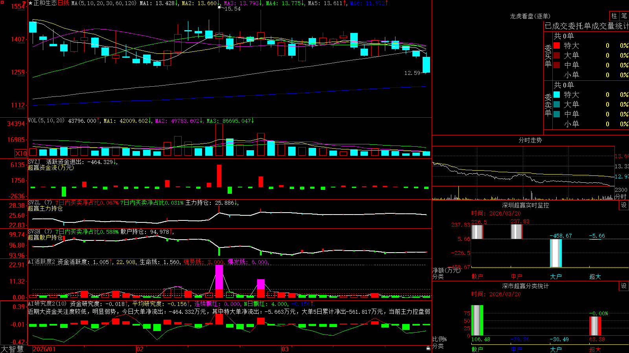Click the 中户 bar showing 237.83
Screen dimensions: 629x353
point(516,231)
